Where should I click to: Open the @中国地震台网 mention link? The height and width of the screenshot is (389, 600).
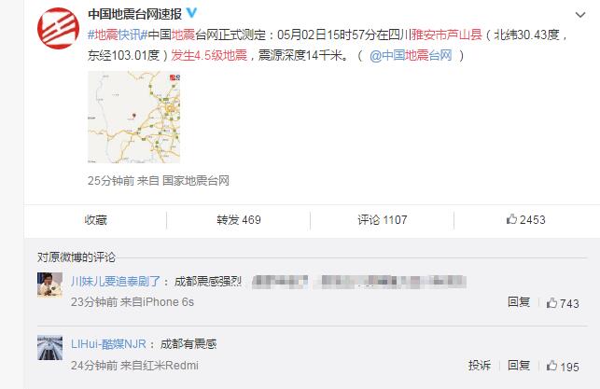click(411, 55)
